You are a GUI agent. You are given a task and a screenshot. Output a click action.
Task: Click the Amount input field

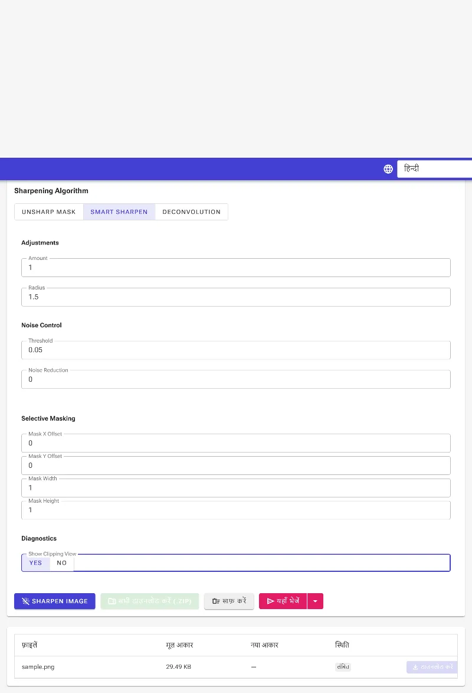[x=236, y=268]
